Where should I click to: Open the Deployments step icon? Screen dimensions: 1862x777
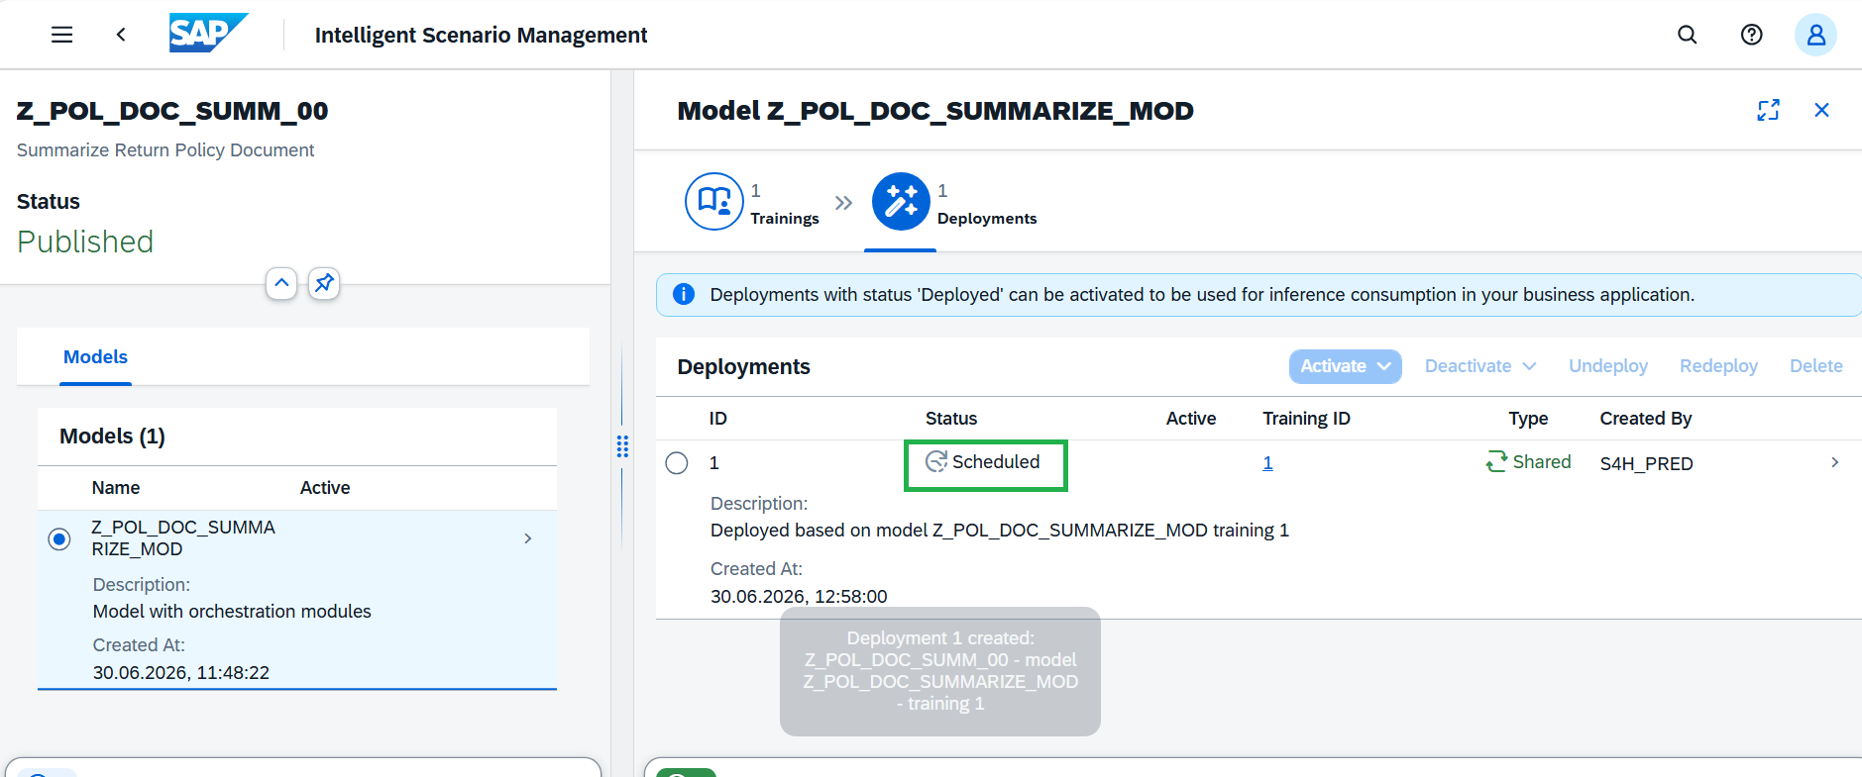(x=901, y=201)
